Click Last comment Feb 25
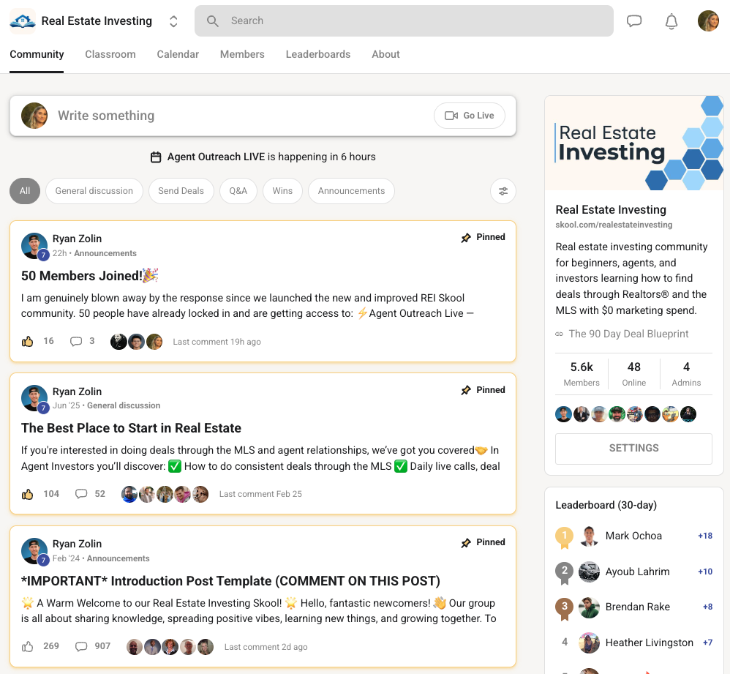 pyautogui.click(x=260, y=494)
